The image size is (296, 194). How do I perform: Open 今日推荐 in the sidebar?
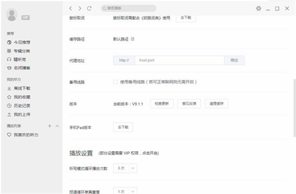click(19, 42)
